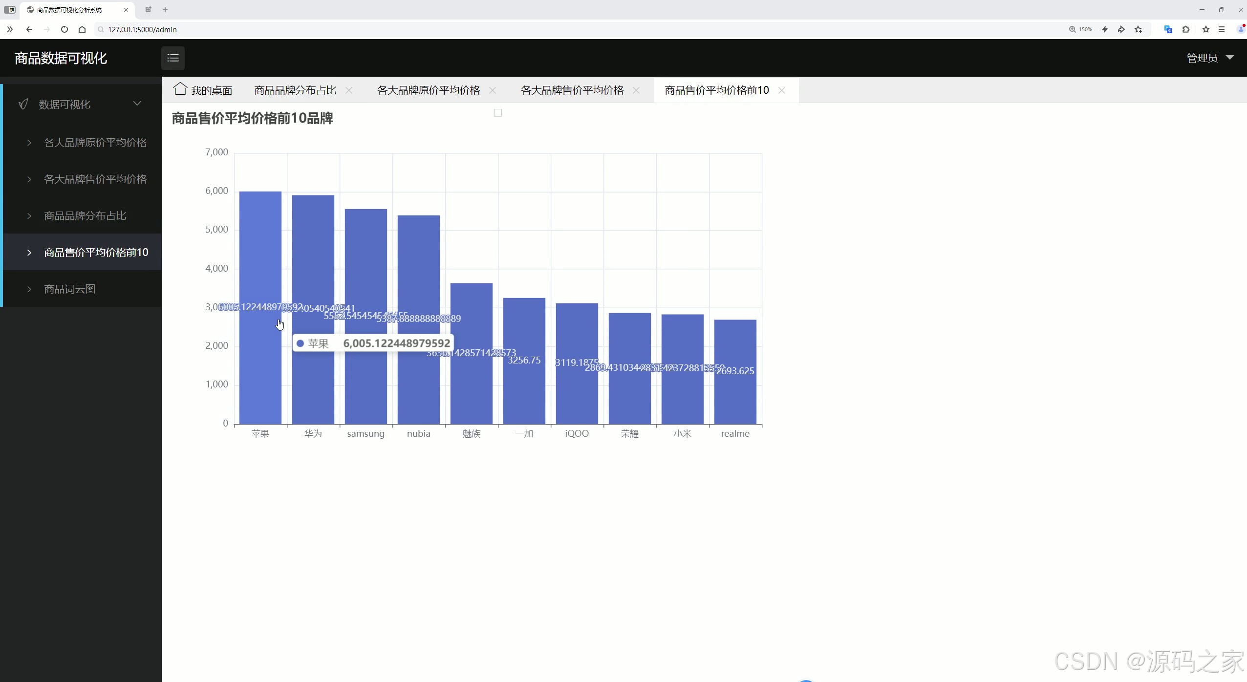Toggle the sidebar hamburger menu button
This screenshot has height=682, width=1247.
(173, 58)
